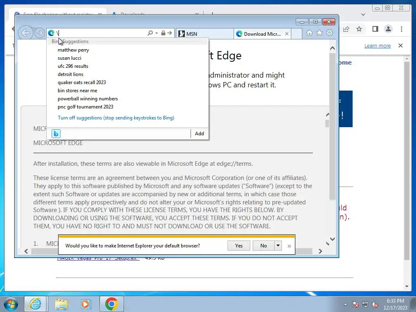Image resolution: width=416 pixels, height=312 pixels.
Task: Click the IE page scroll down arrow
Action: click(332, 239)
